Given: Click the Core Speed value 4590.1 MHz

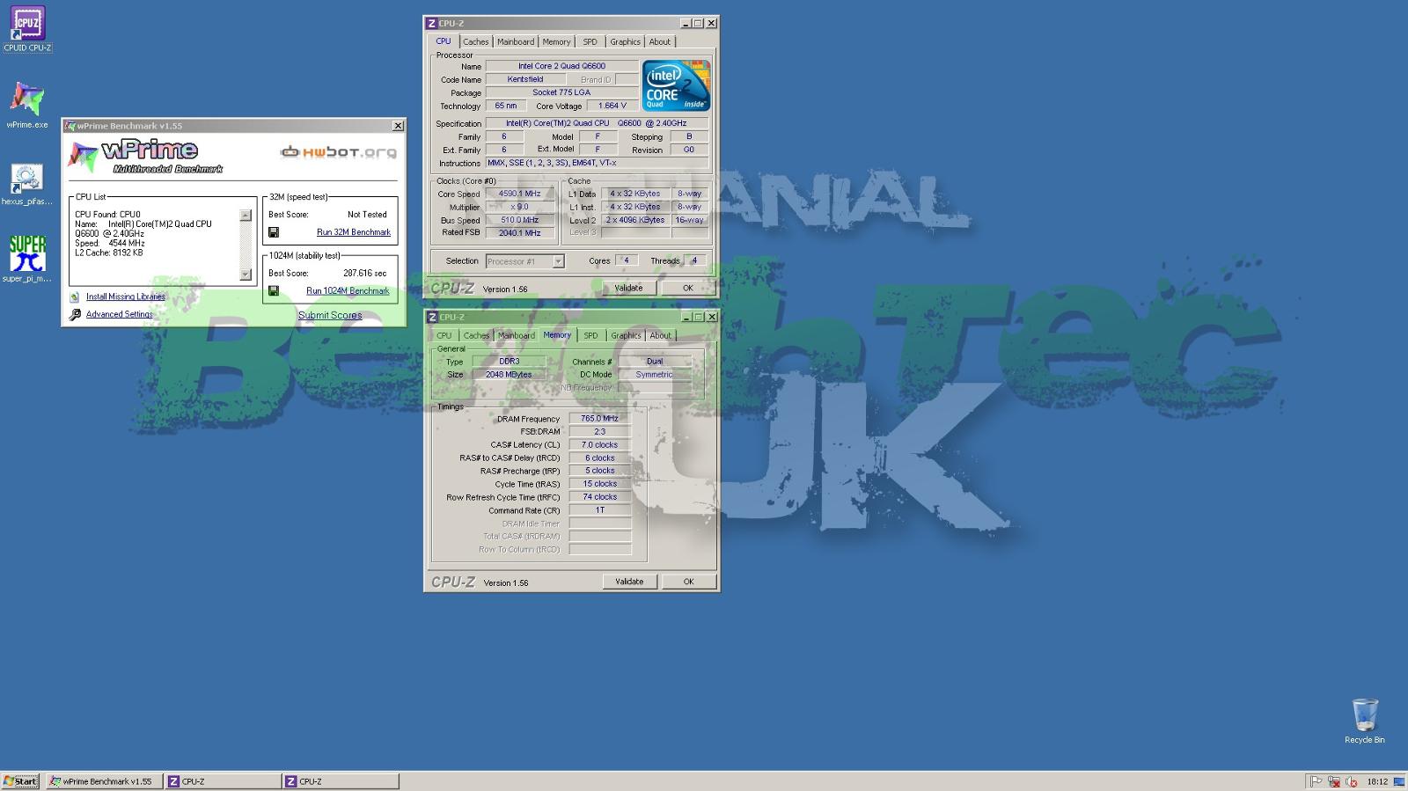Looking at the screenshot, I should click(x=520, y=194).
